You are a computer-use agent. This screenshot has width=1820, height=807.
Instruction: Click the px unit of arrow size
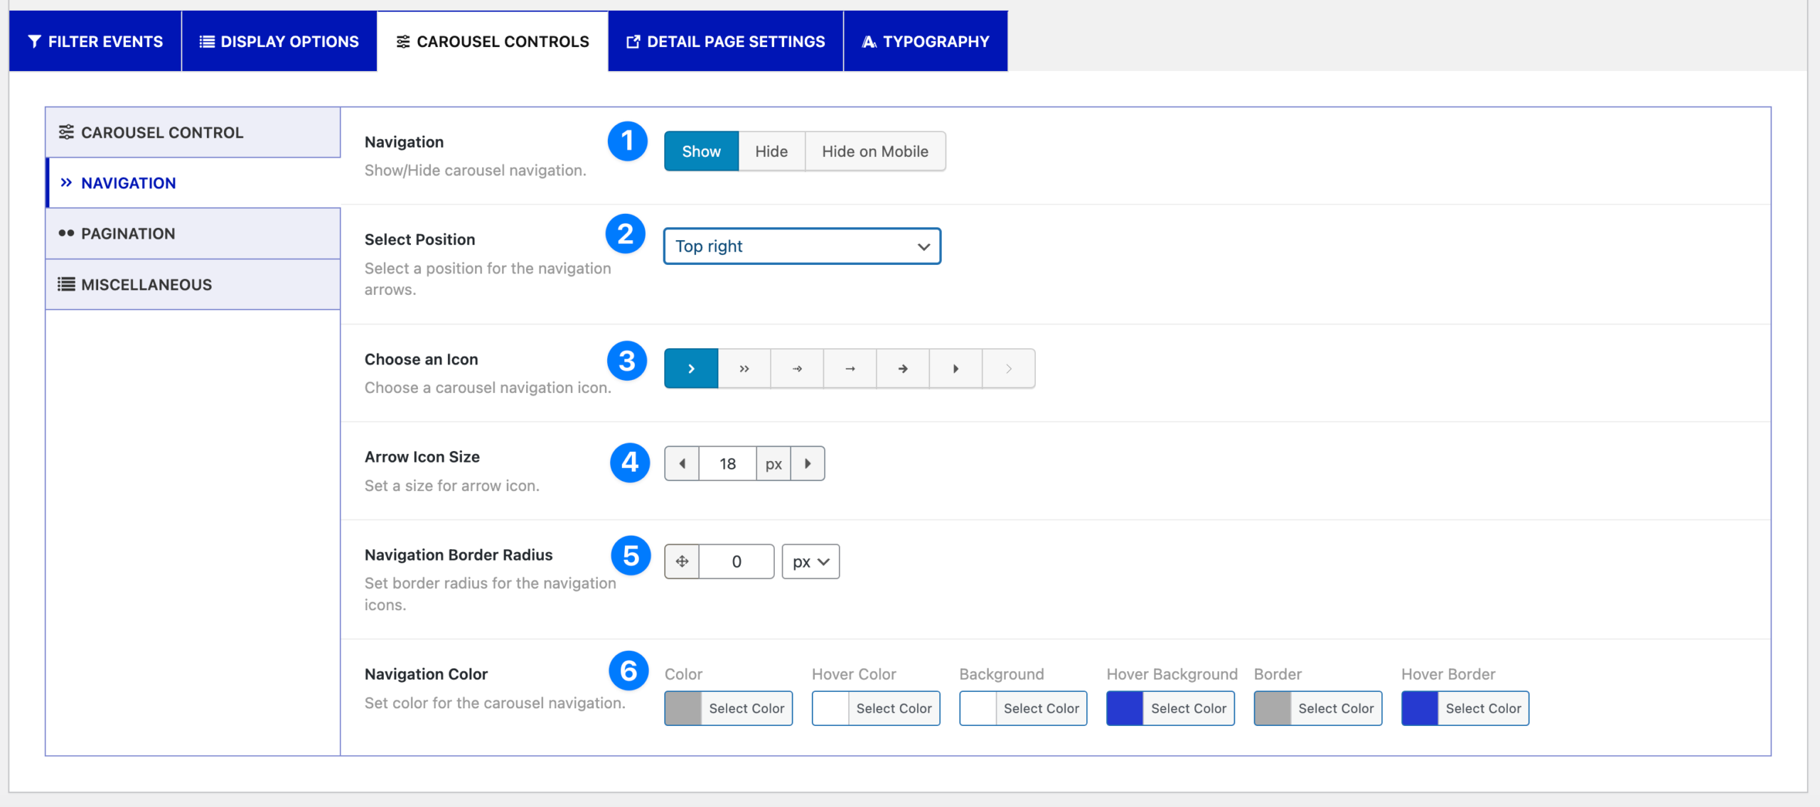[773, 464]
